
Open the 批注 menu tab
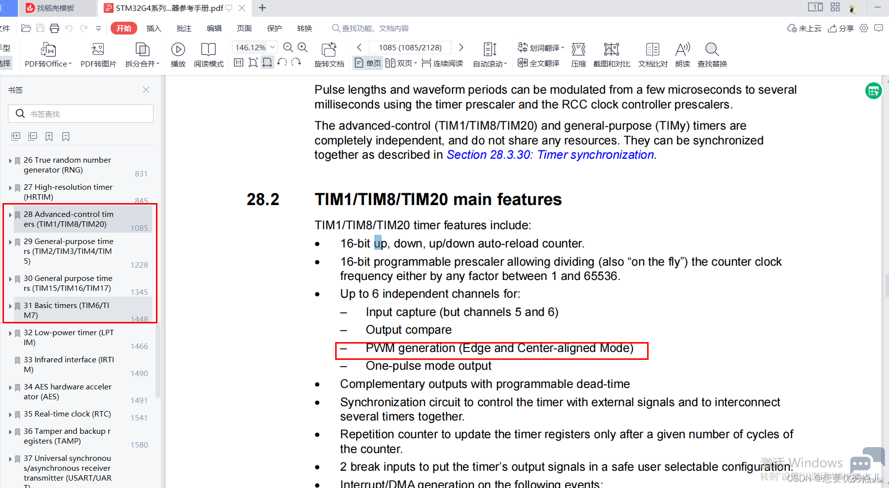click(x=184, y=29)
